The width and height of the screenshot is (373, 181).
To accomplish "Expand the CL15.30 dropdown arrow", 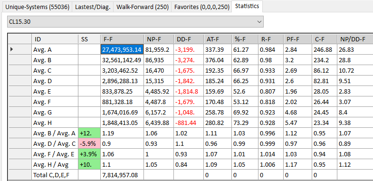I will coord(259,22).
